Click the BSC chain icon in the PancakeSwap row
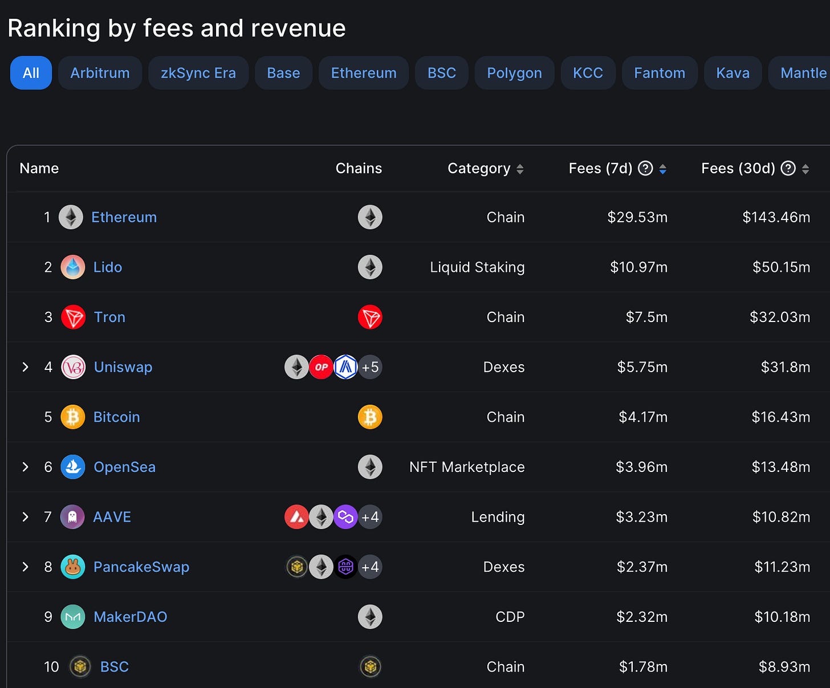 coord(296,567)
